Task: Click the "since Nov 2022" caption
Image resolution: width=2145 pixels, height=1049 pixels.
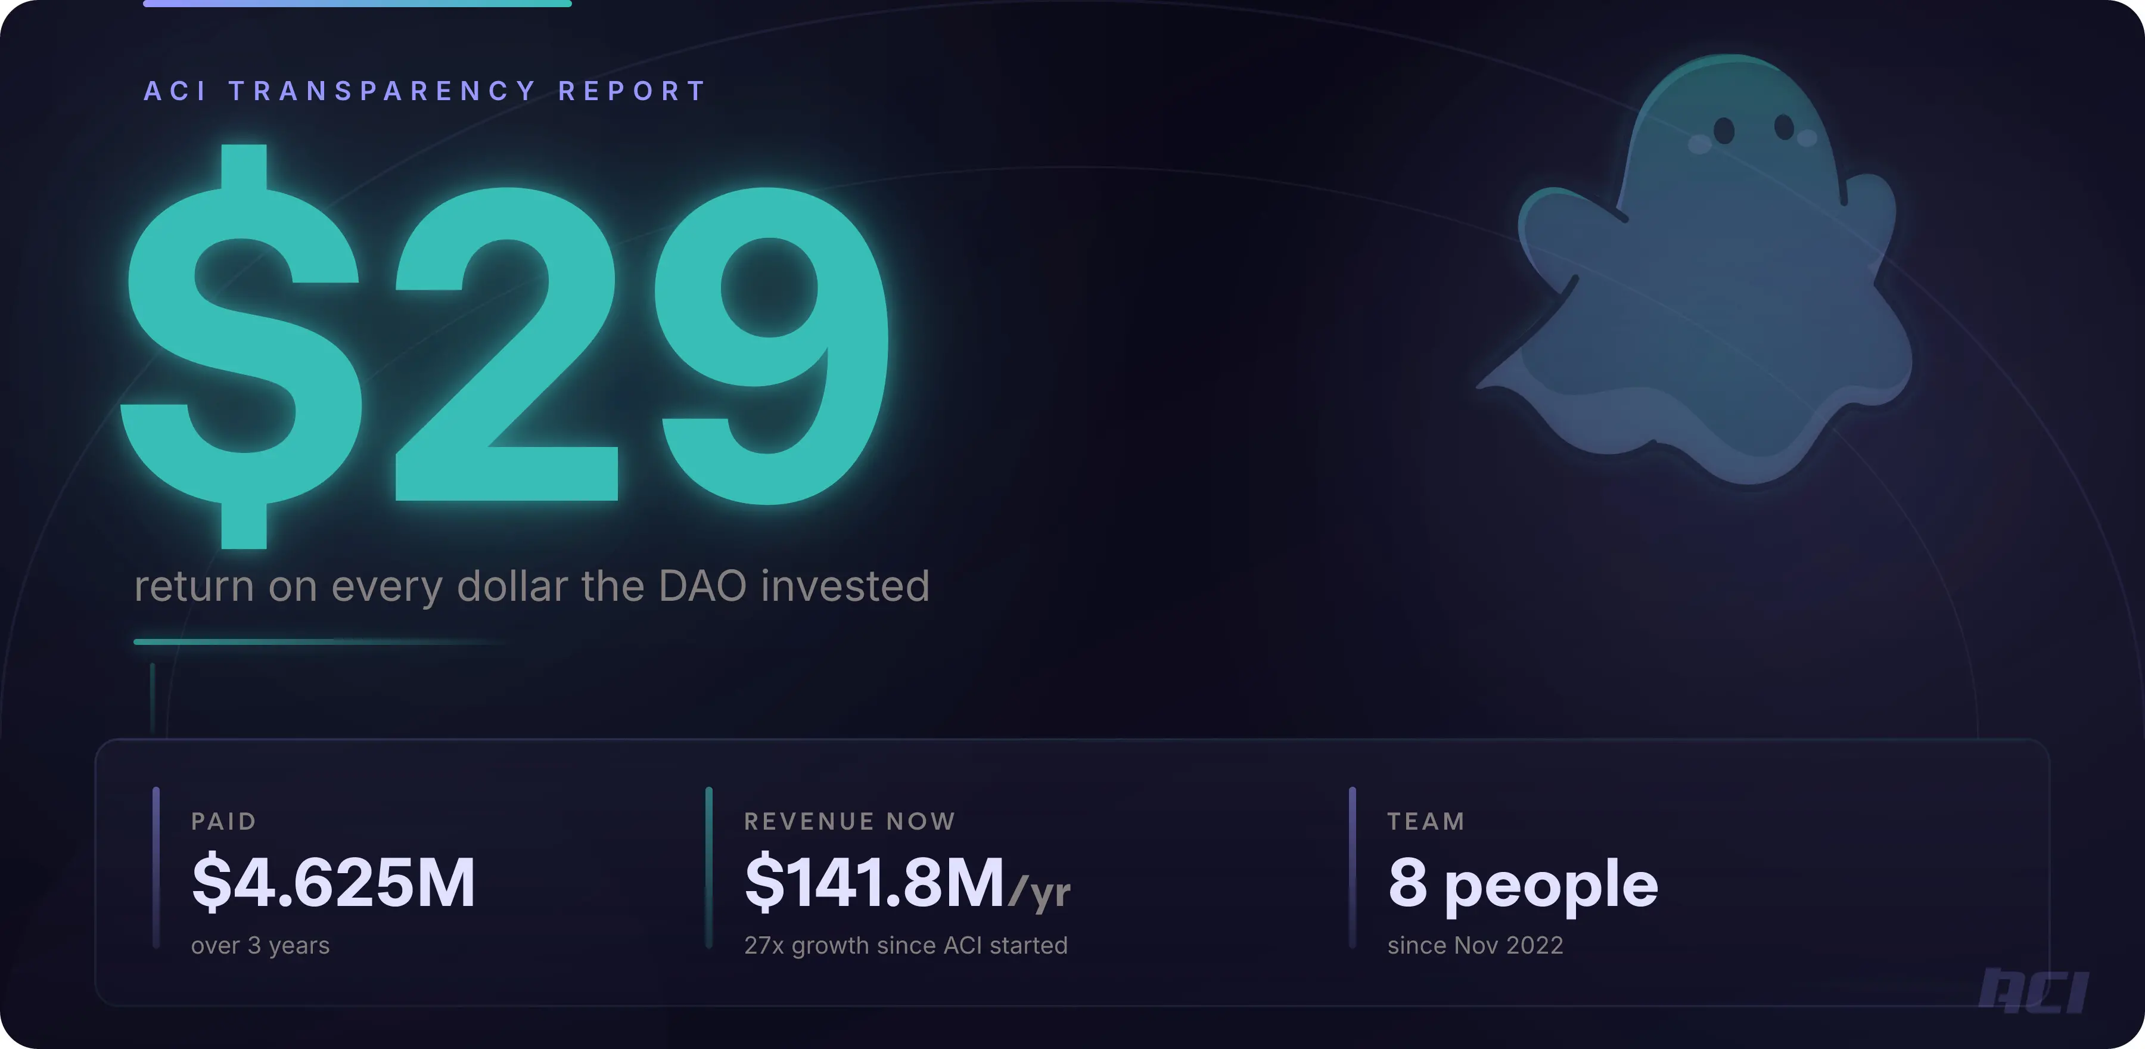Action: (x=1475, y=946)
